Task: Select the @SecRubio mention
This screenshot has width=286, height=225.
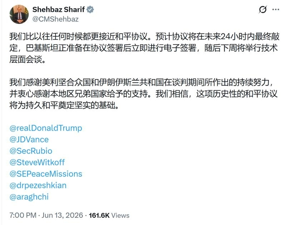Action: point(31,151)
